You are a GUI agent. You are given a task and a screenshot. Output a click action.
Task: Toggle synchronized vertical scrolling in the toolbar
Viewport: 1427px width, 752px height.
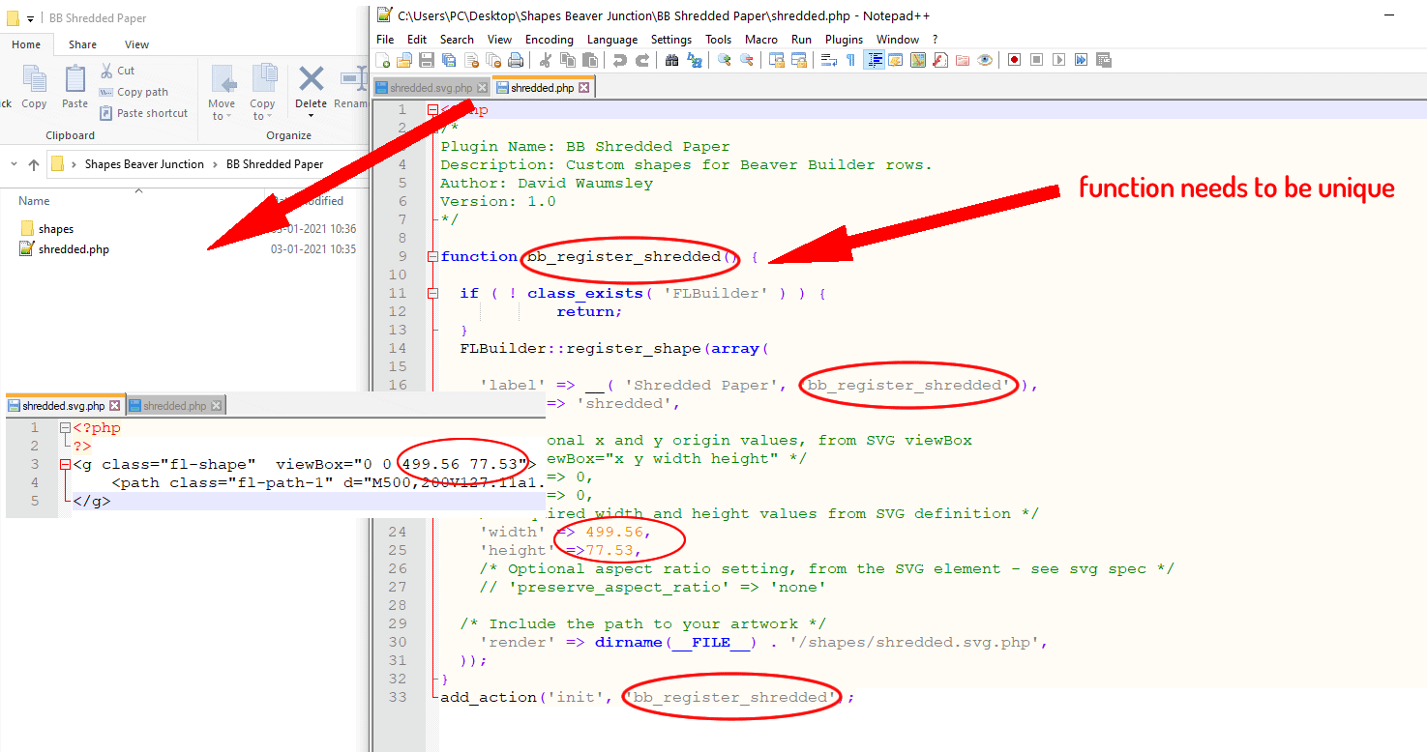[776, 60]
